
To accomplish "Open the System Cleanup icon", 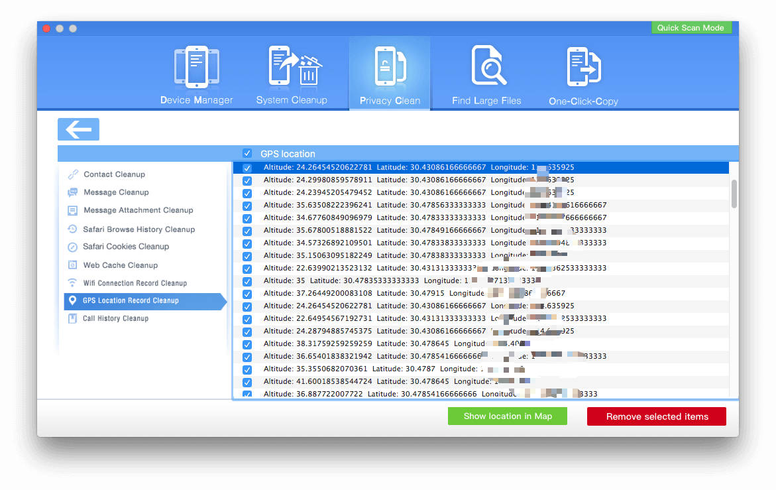I will 295,67.
